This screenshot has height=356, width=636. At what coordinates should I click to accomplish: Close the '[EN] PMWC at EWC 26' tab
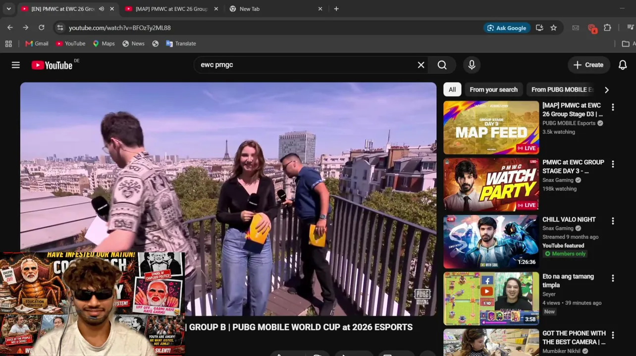(x=112, y=9)
